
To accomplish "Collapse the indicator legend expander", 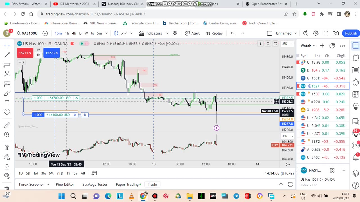I will 21,62.
